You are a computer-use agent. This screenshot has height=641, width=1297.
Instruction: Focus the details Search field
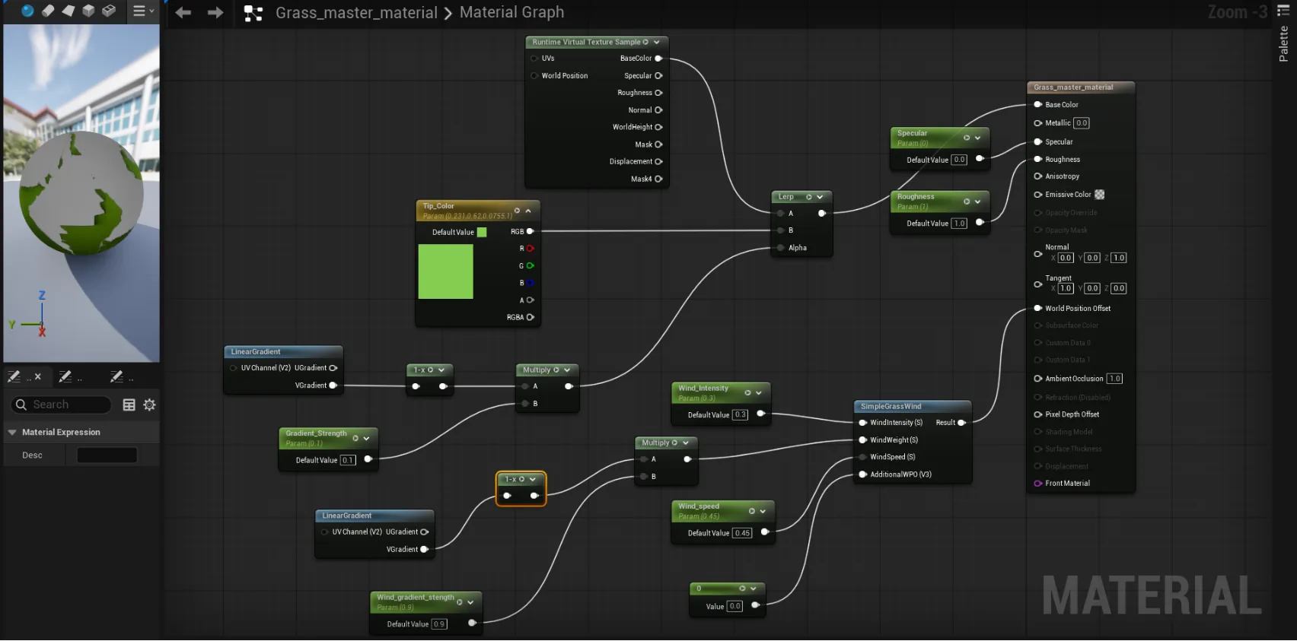click(62, 405)
